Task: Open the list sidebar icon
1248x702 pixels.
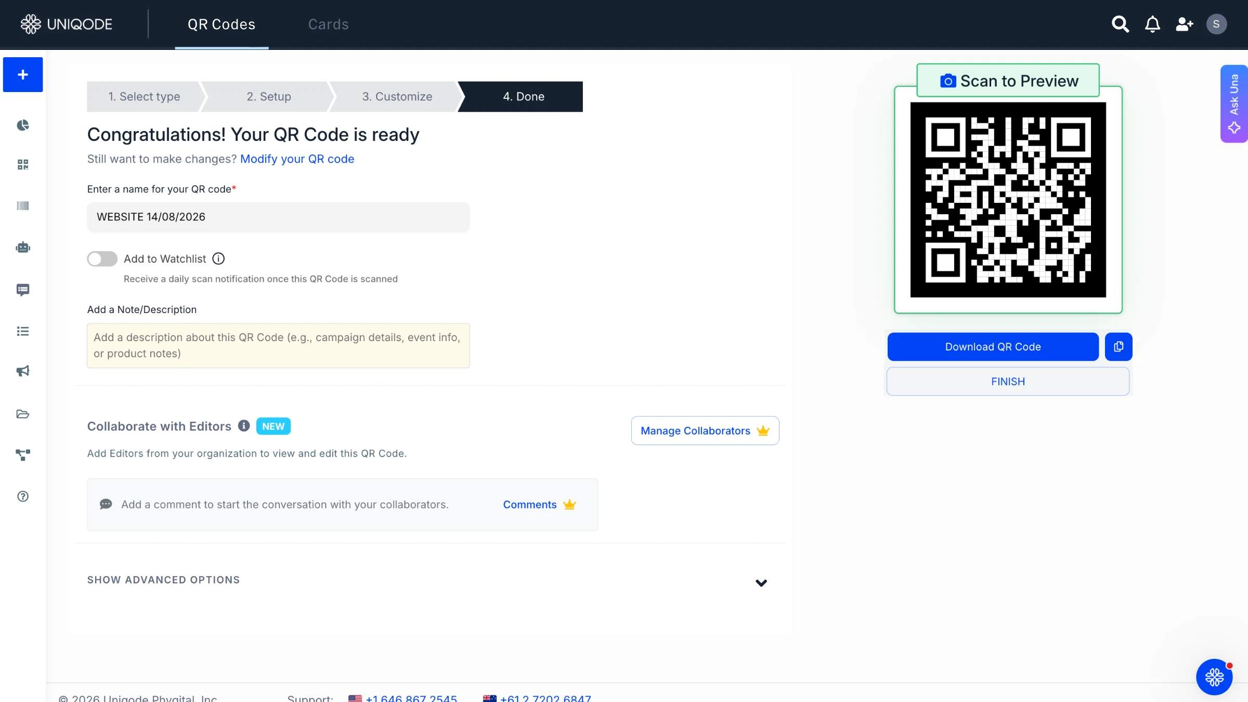Action: click(x=23, y=331)
